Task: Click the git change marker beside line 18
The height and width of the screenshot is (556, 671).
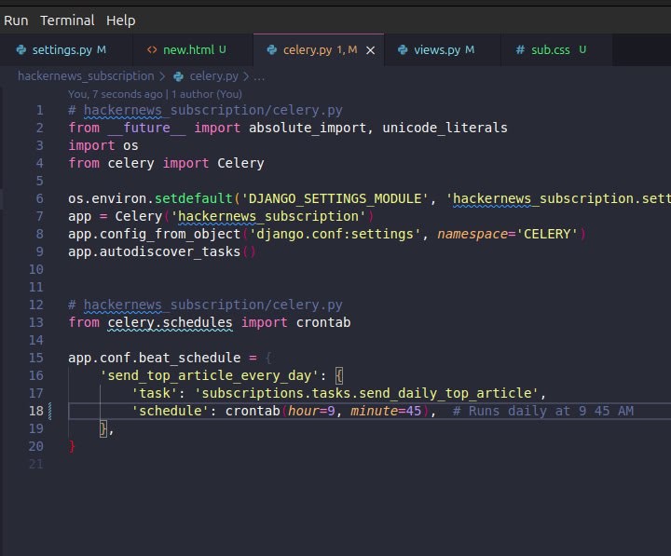Action: (x=50, y=411)
